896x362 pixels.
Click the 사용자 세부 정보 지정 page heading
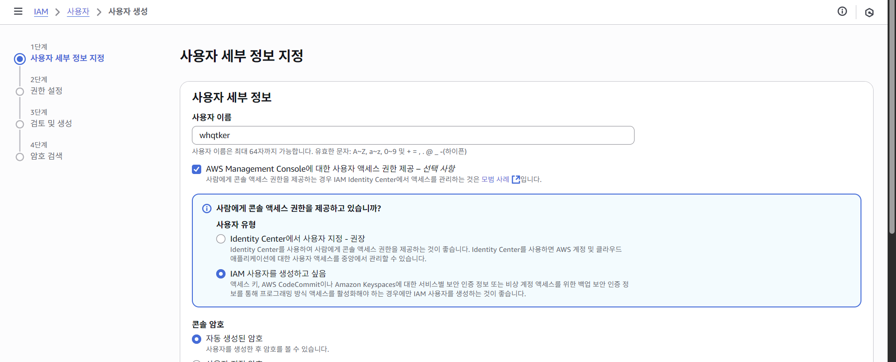click(241, 56)
